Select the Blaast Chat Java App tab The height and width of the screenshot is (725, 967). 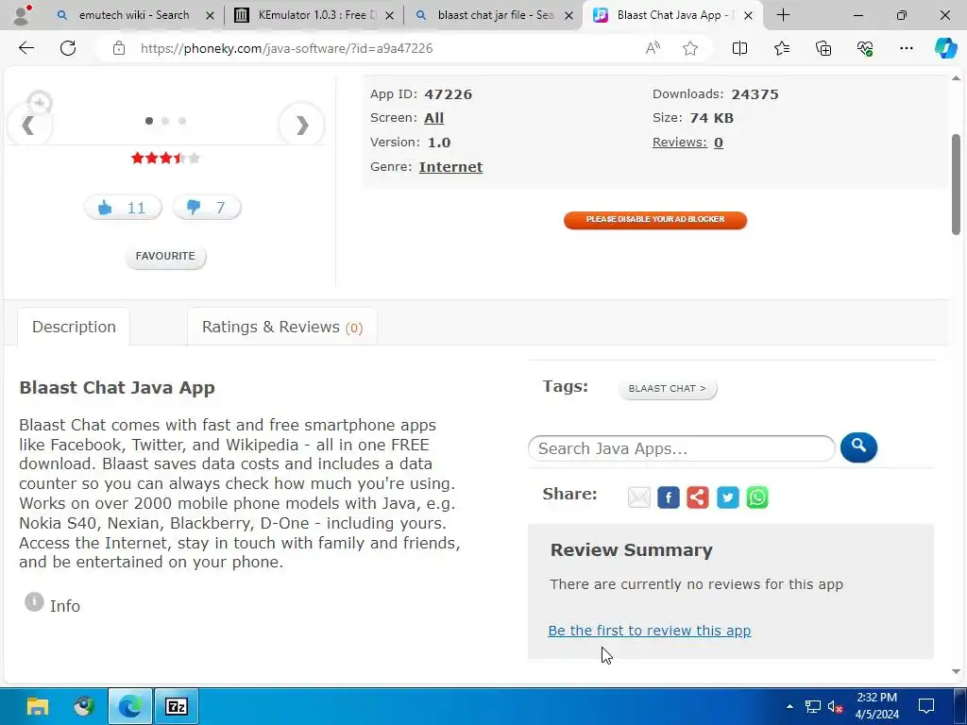pyautogui.click(x=673, y=15)
